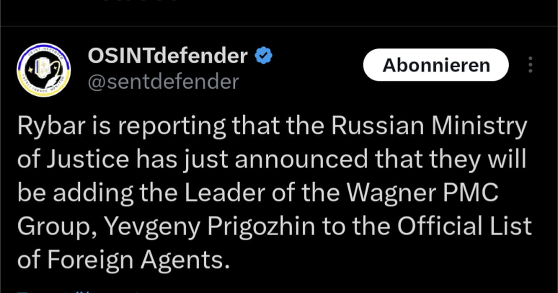Click the word "Group," in the tweet
This screenshot has height=293, width=558.
[58, 227]
